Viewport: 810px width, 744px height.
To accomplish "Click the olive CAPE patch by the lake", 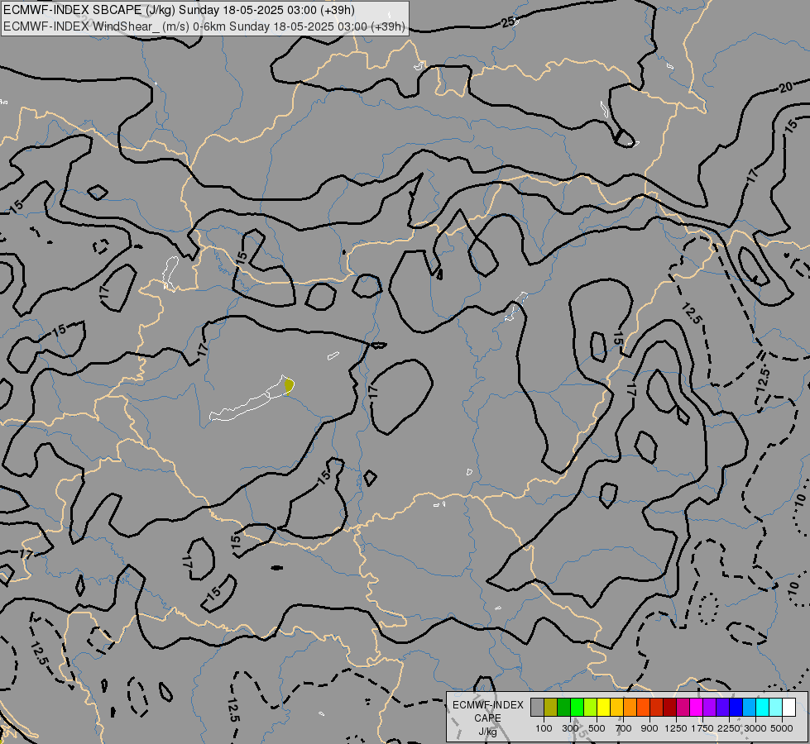I will coord(290,385).
